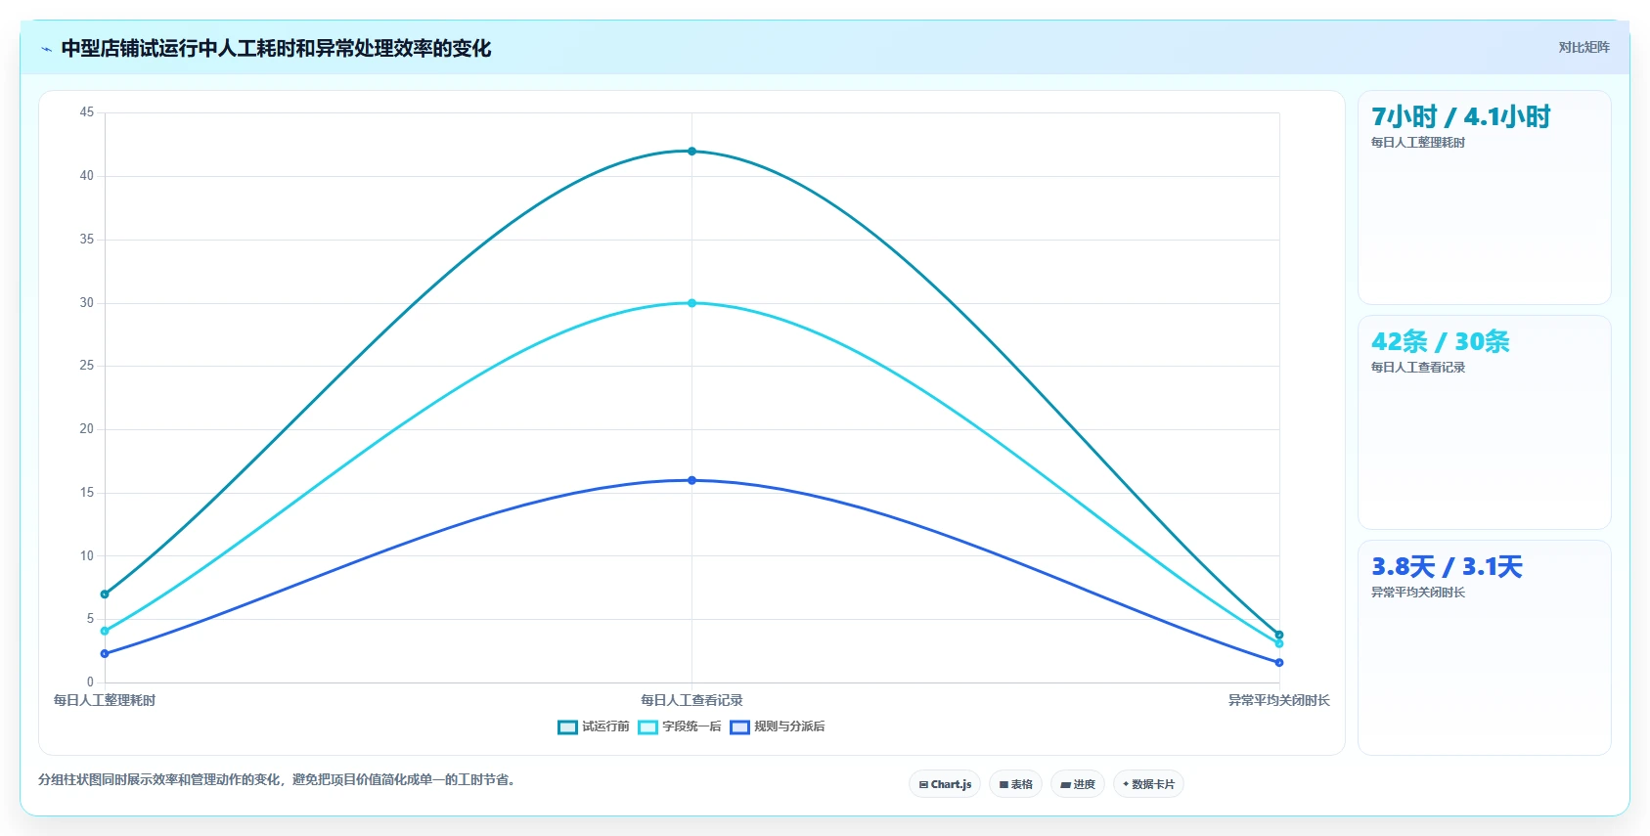Click the 异常平均关闭时长 card caption

[x=1417, y=593]
